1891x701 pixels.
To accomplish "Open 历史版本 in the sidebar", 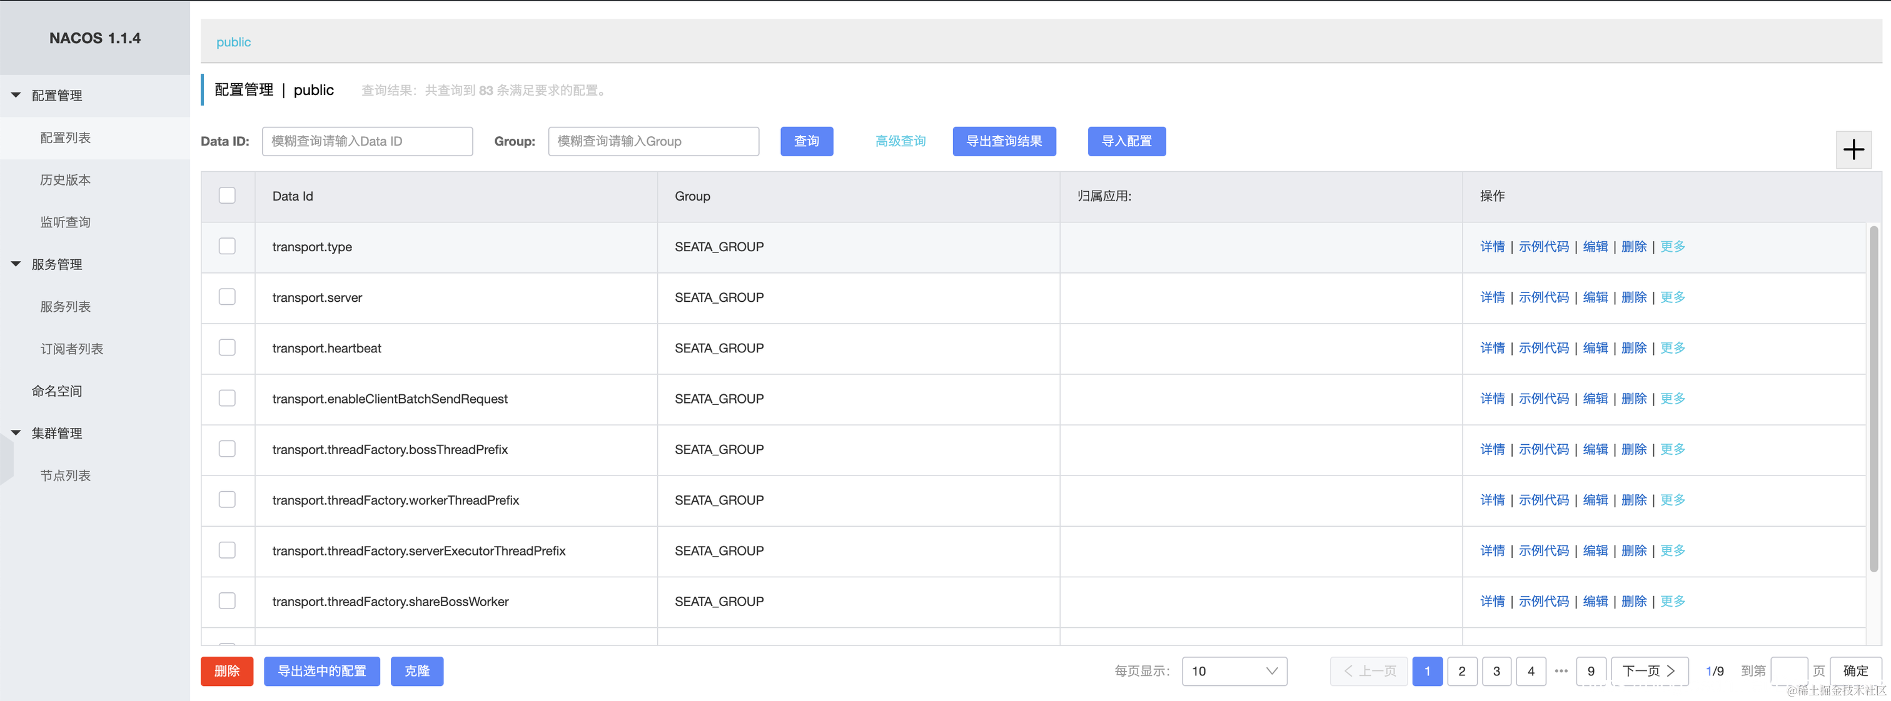I will tap(65, 180).
